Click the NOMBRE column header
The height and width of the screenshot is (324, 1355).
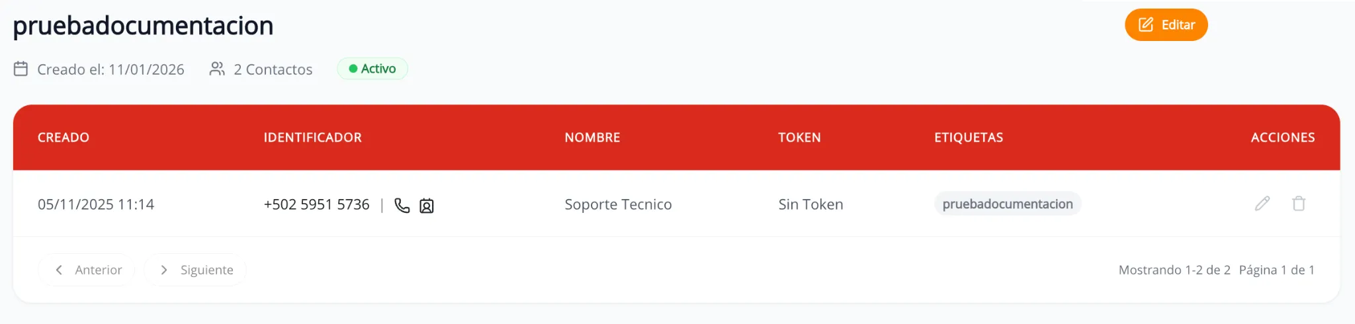(592, 138)
